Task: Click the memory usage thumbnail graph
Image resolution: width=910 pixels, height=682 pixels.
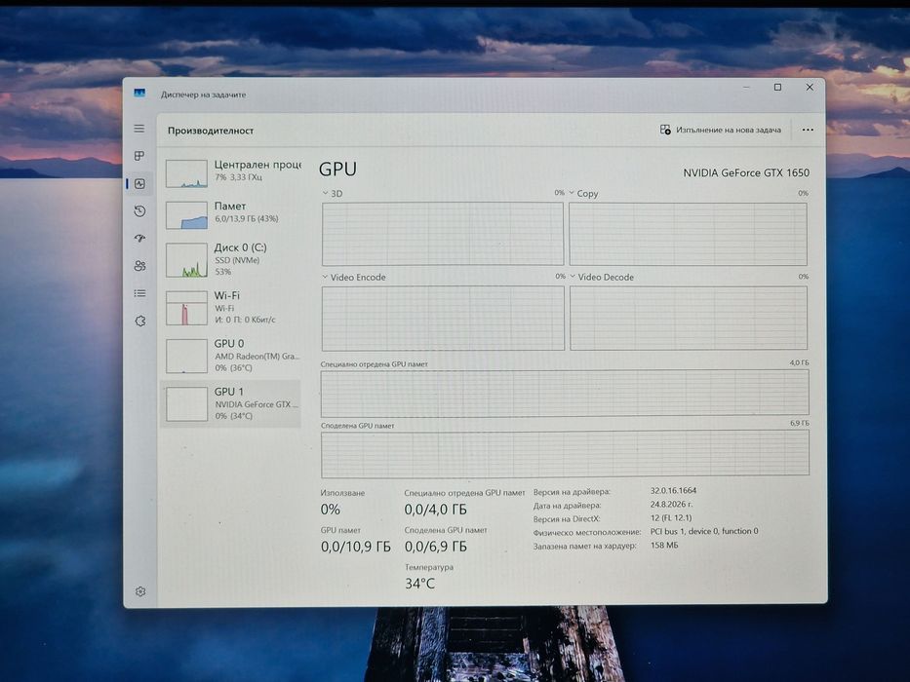Action: pyautogui.click(x=186, y=215)
